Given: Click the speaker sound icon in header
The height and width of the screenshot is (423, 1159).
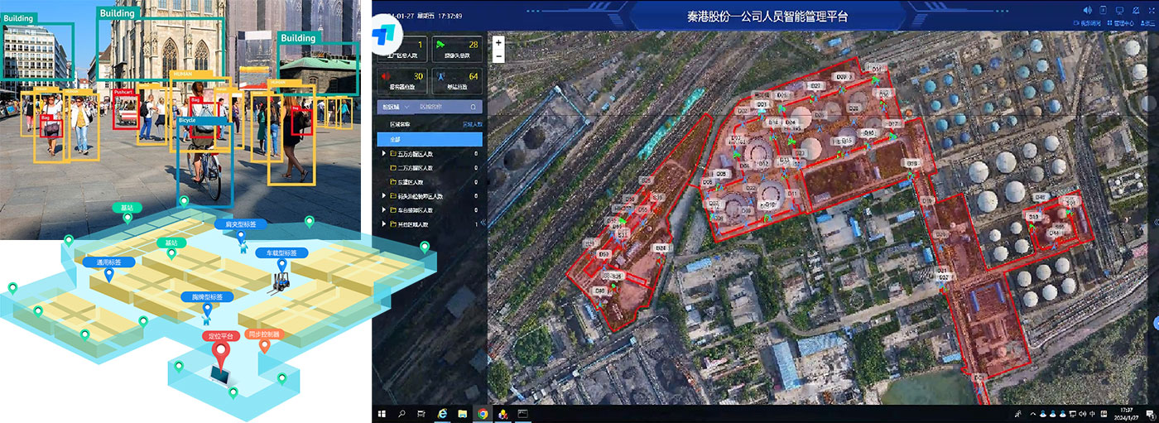Looking at the screenshot, I should point(1089,10).
